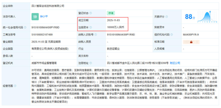Click the industry value 航空运输业
Viewport: 221px width, 108px height.
(x=113, y=49)
